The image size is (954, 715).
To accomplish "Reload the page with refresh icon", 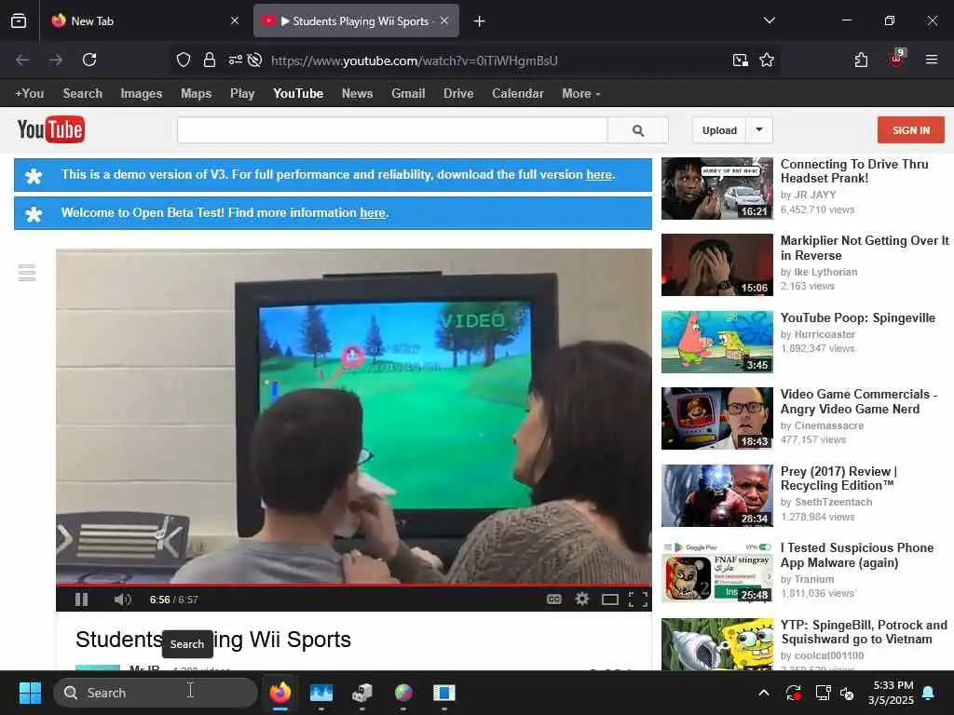I will pos(89,61).
